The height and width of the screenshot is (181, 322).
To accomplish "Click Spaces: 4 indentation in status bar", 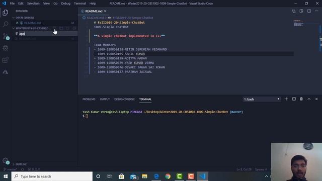I will pos(261,169).
